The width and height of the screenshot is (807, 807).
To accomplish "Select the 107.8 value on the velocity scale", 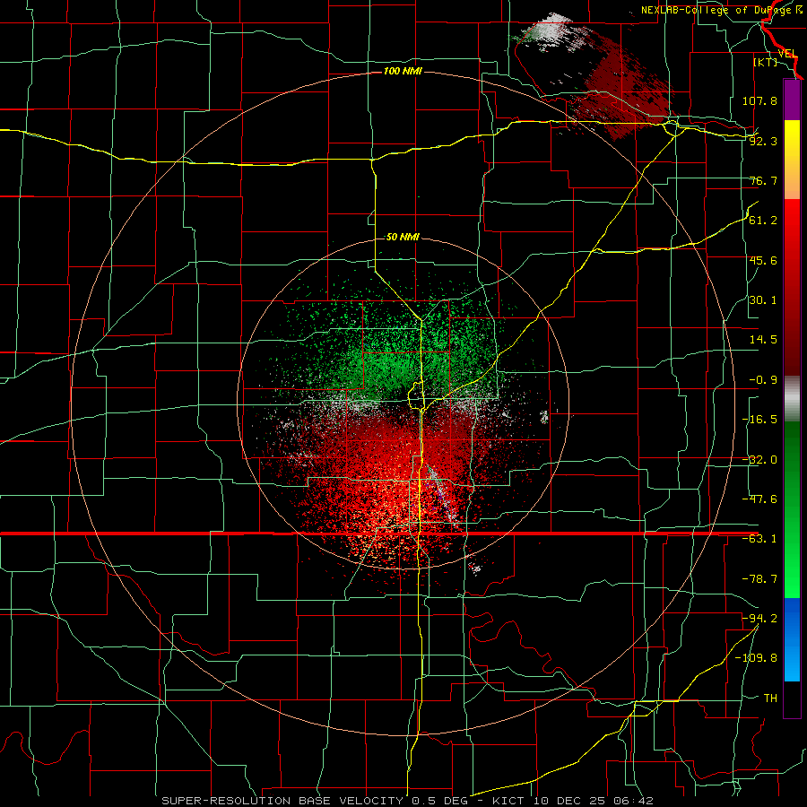I will point(759,100).
